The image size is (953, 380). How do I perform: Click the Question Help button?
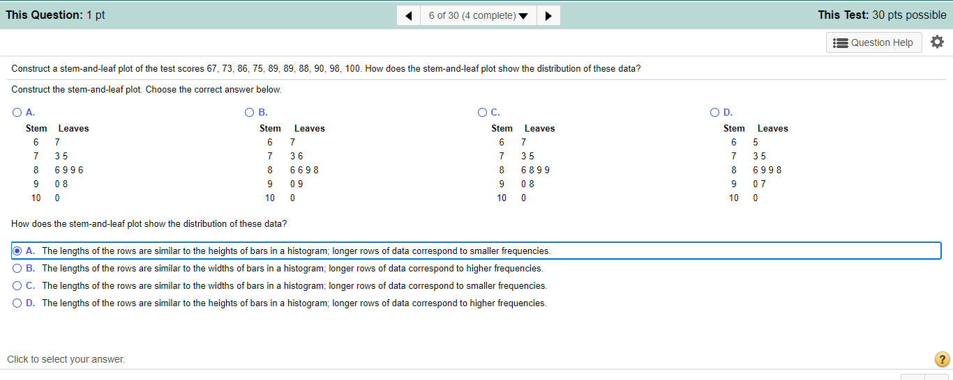tap(874, 42)
